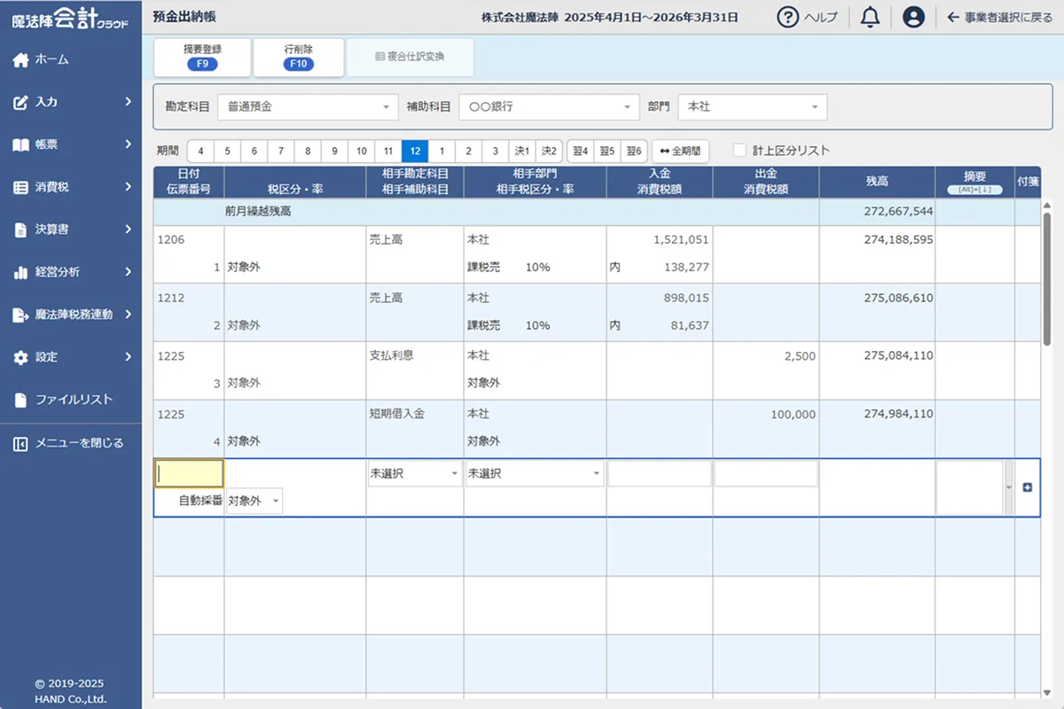Screen dimensions: 1064x709
Task: Click the ファイルリスト file icon
Action: 21,400
